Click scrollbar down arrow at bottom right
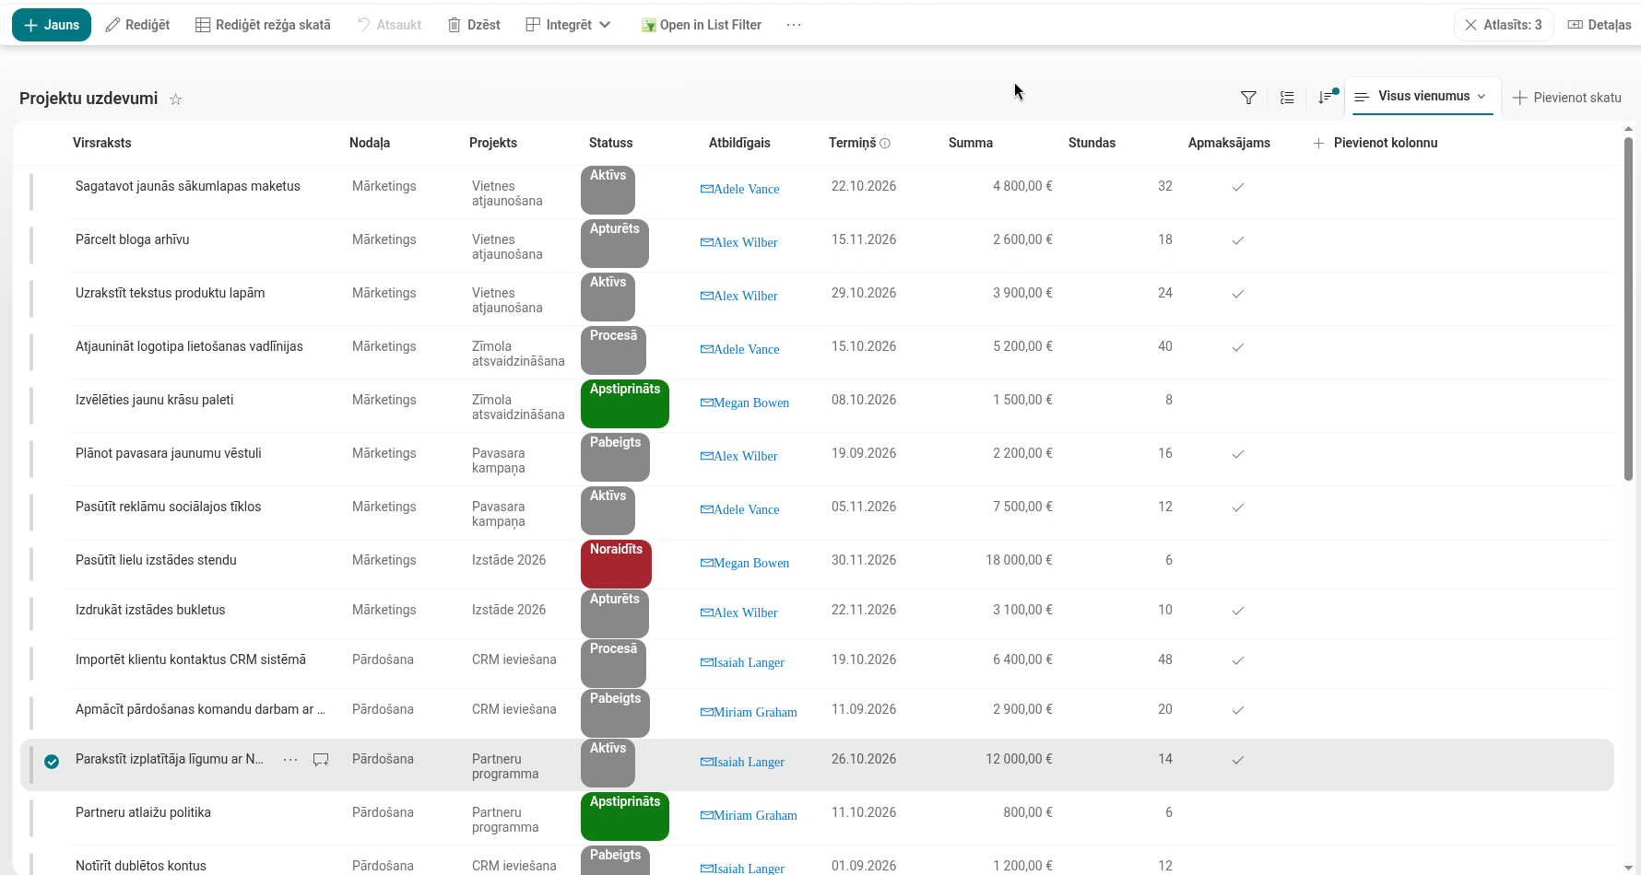This screenshot has height=875, width=1641. pos(1628,868)
